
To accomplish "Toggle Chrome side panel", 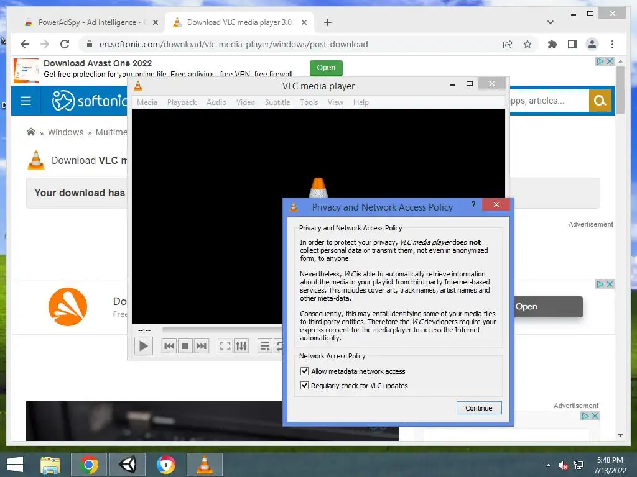I will point(572,44).
